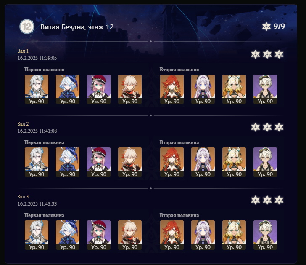Click the Витая Бездна, этаж 12 title
This screenshot has height=265, width=306.
click(x=77, y=27)
